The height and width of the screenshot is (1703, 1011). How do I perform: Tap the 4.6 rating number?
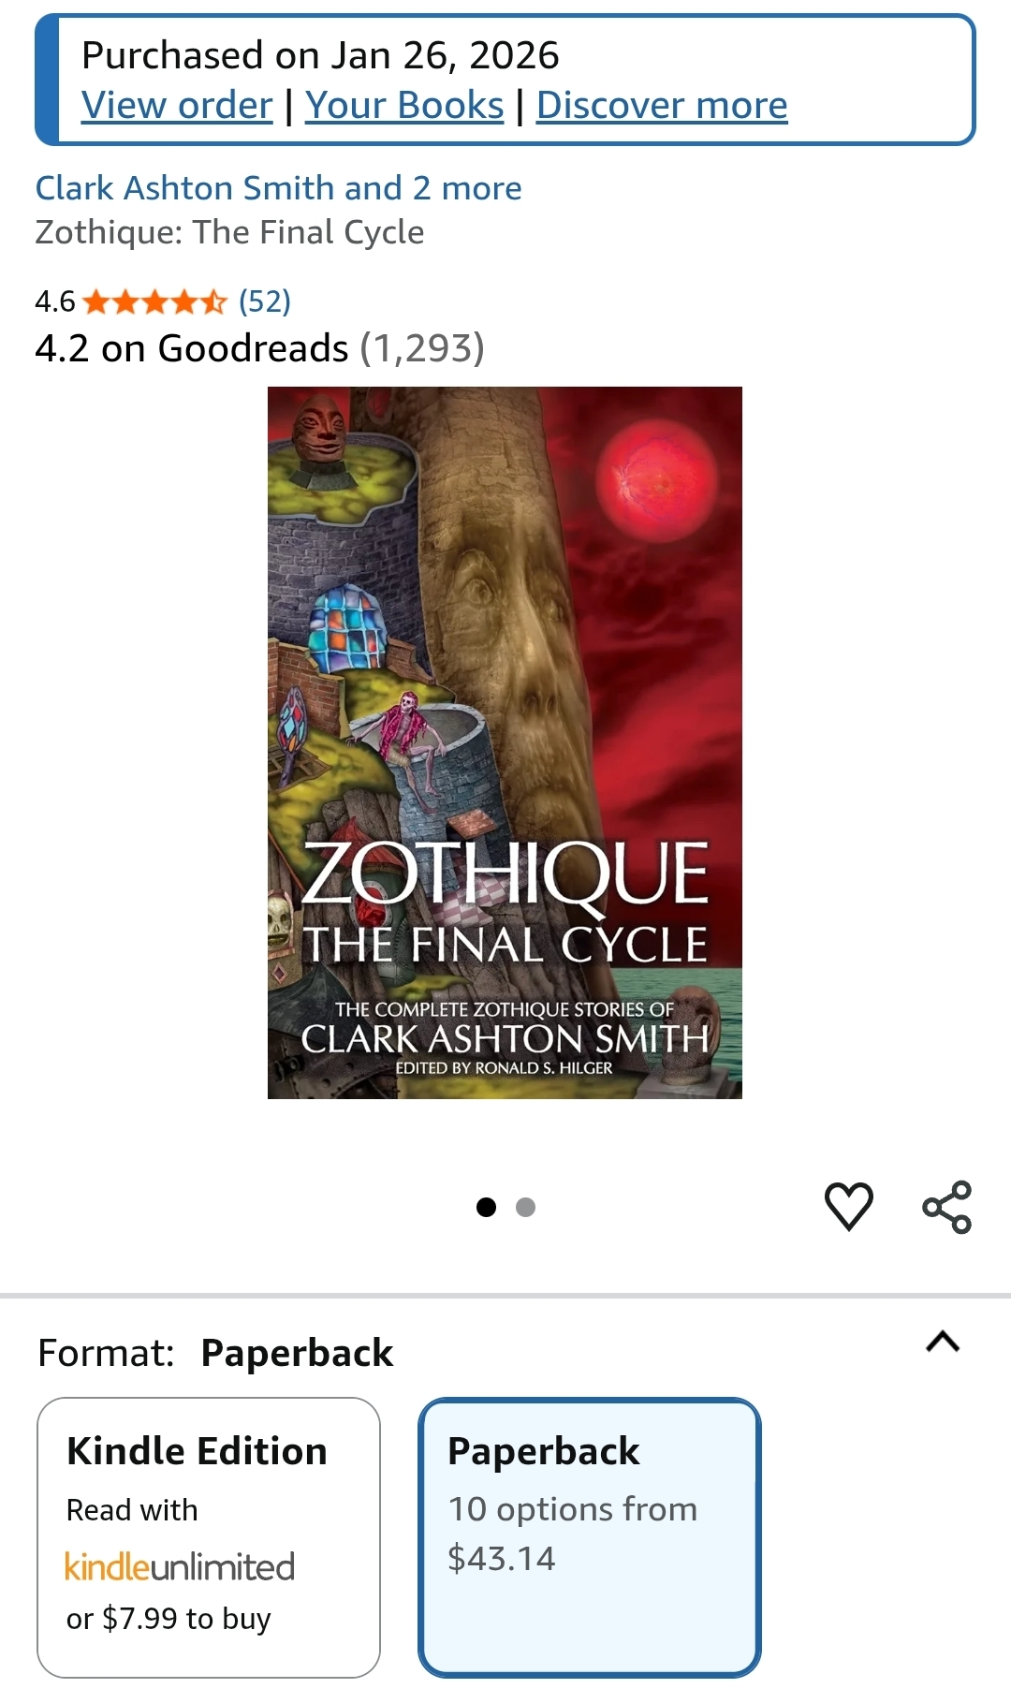54,301
